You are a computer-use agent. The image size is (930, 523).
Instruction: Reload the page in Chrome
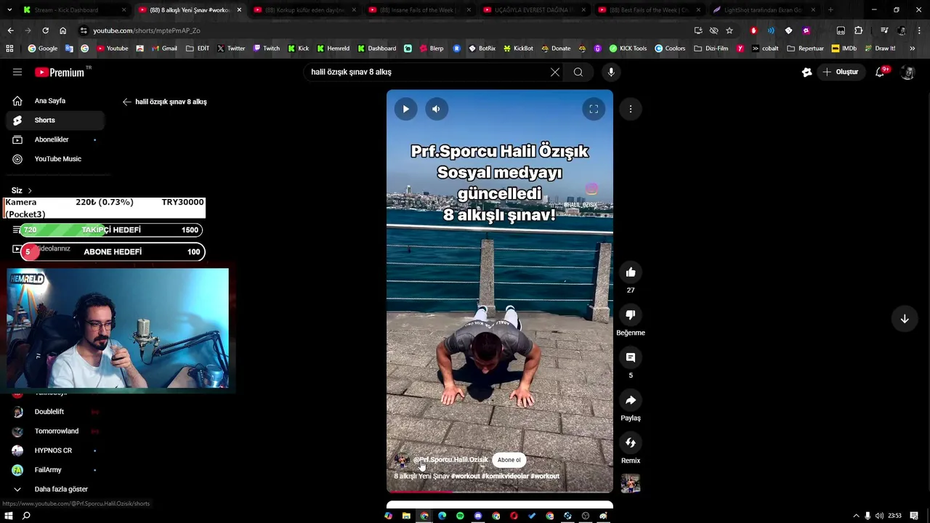pyautogui.click(x=45, y=31)
